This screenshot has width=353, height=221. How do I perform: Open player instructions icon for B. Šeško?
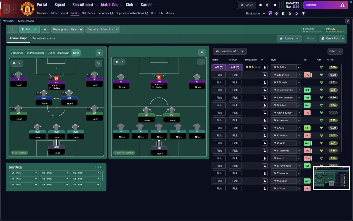click(x=265, y=67)
